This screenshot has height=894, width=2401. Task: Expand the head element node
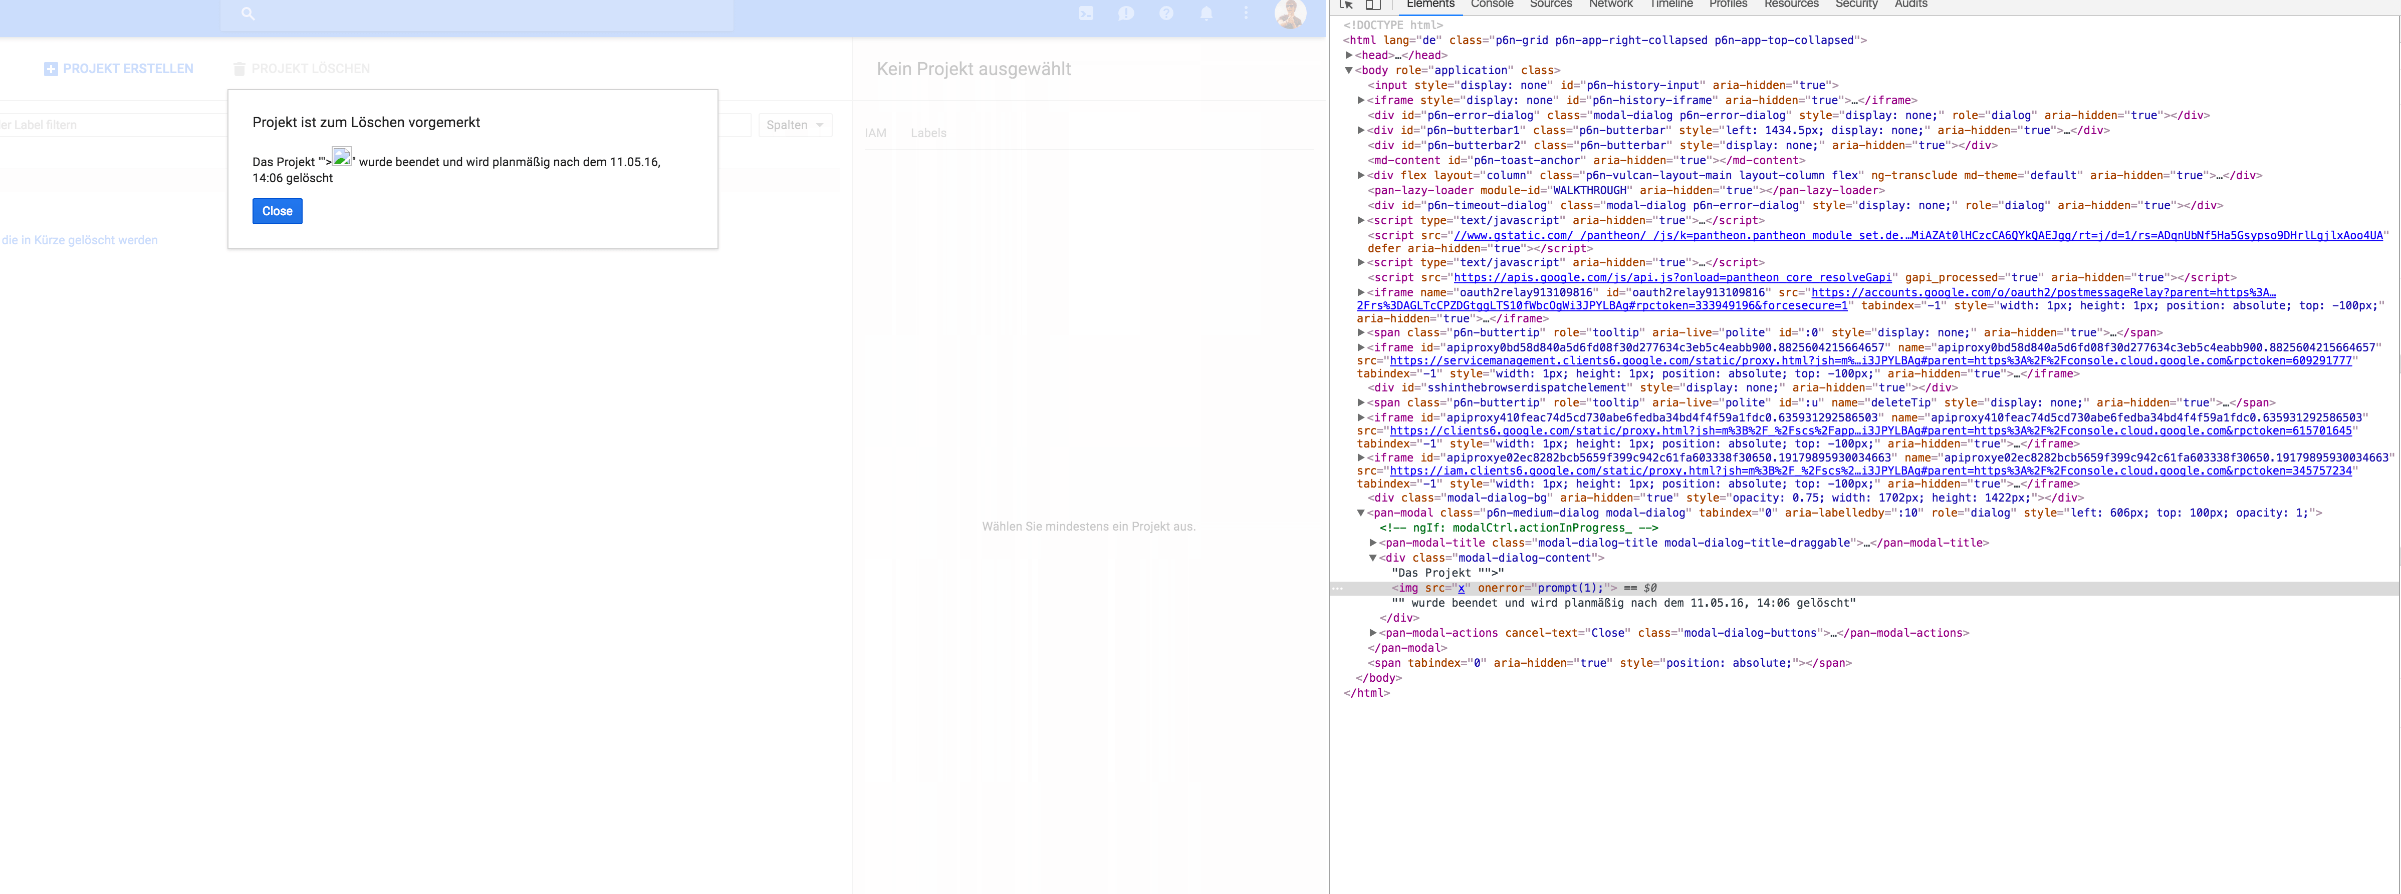1349,55
